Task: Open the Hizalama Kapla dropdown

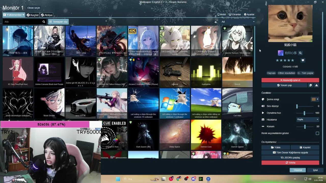Action: 308,119
